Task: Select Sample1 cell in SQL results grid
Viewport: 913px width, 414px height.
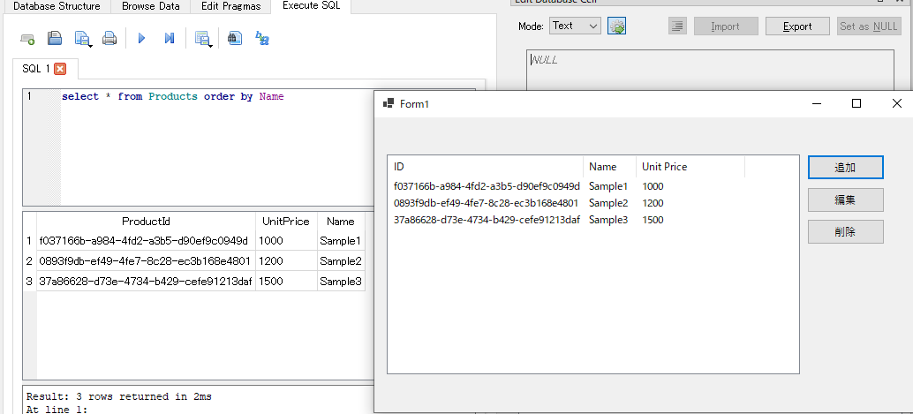Action: [x=341, y=240]
